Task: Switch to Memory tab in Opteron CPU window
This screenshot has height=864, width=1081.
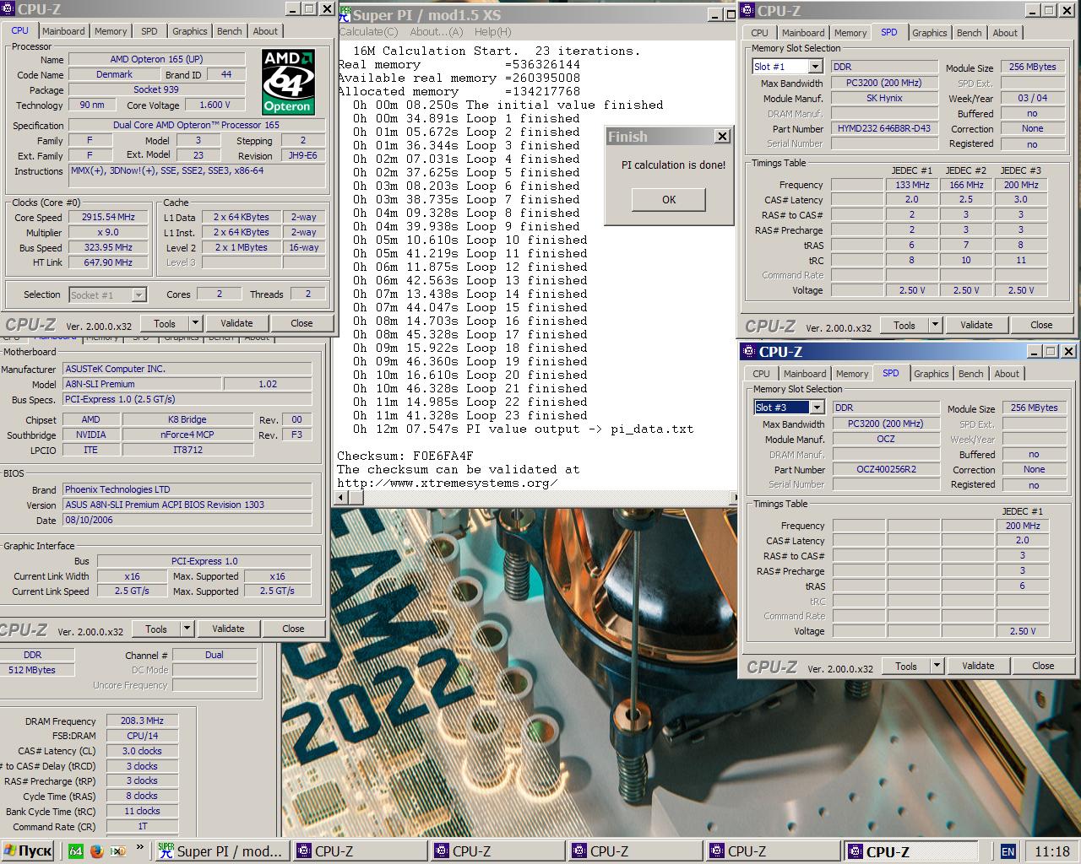Action: tap(111, 31)
